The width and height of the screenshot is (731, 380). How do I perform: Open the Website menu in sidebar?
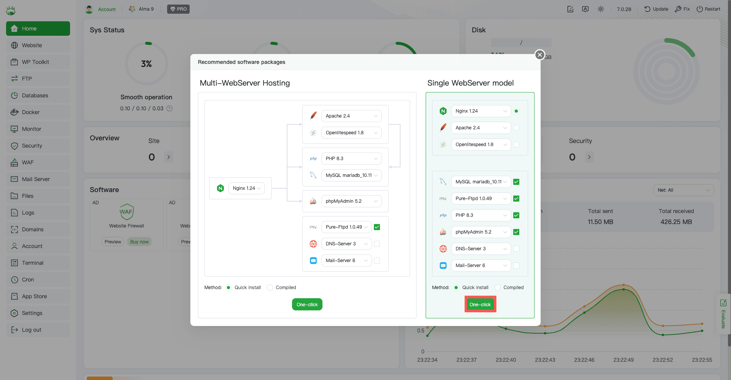point(32,45)
